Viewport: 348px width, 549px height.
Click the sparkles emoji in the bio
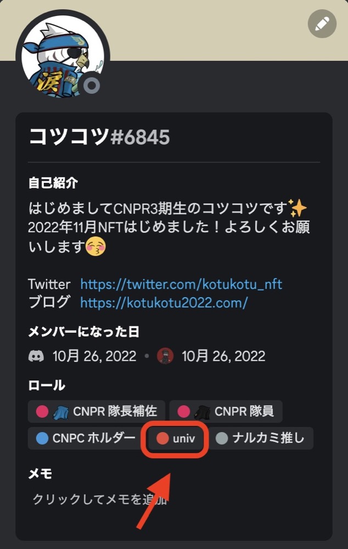point(298,208)
